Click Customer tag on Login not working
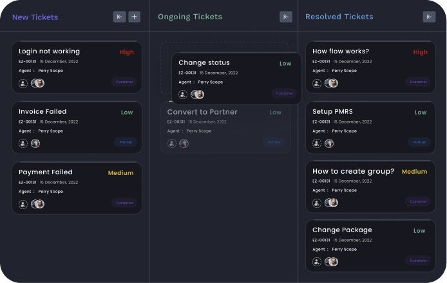 pyautogui.click(x=124, y=82)
